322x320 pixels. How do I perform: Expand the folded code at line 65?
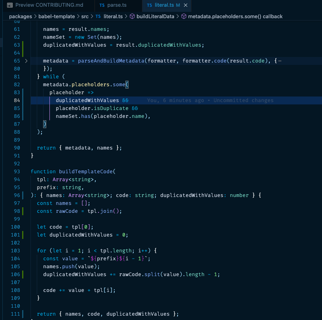[26, 61]
